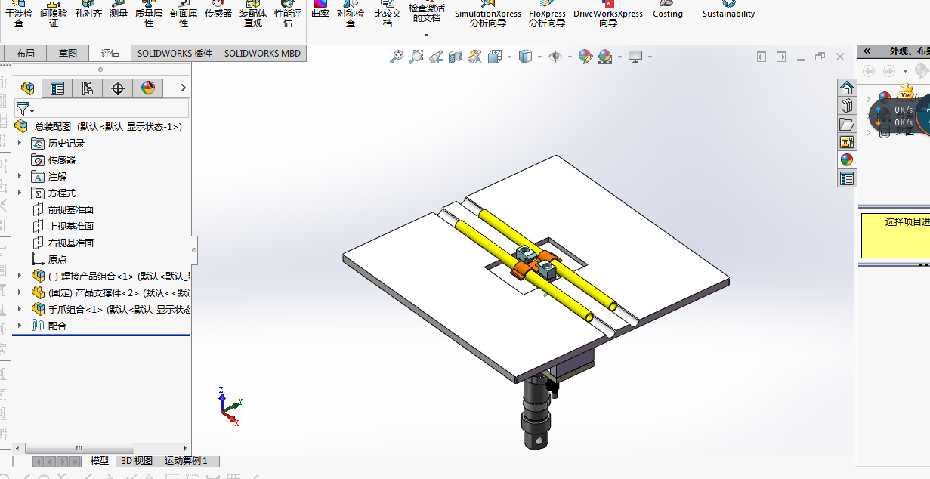Image resolution: width=930 pixels, height=479 pixels.
Task: Open SOLIDWORKS Resources home task pane tab
Action: [x=847, y=88]
